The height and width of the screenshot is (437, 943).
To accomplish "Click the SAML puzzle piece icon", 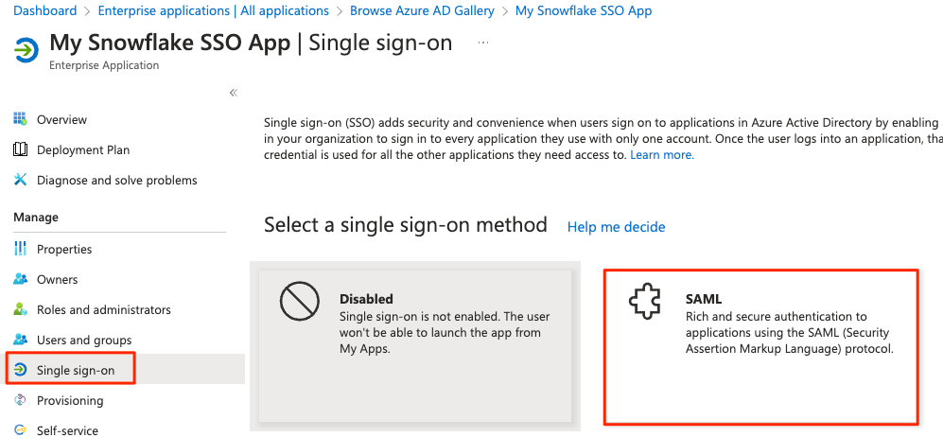I will pyautogui.click(x=645, y=302).
